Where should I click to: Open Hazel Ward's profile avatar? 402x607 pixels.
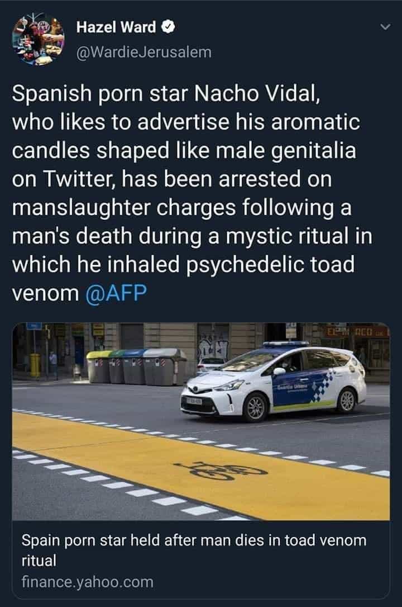38,39
